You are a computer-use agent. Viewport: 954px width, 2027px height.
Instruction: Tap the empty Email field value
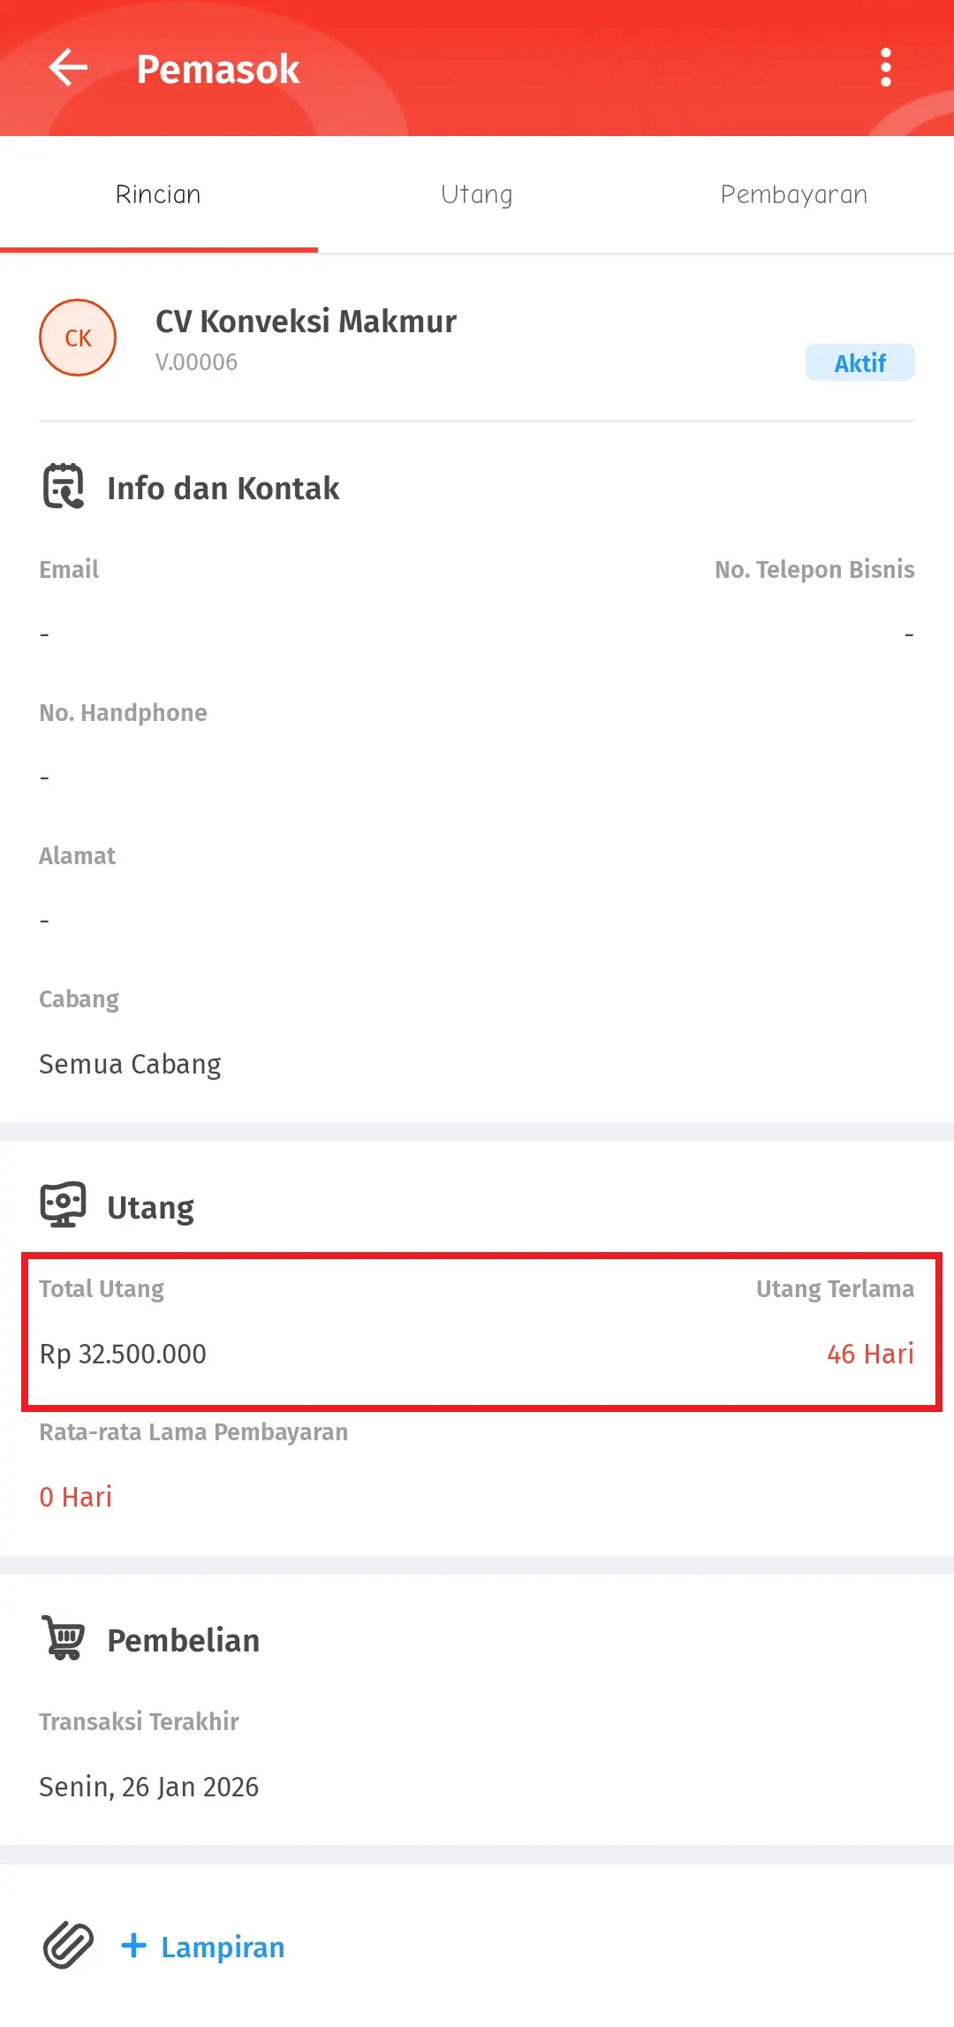tap(43, 633)
